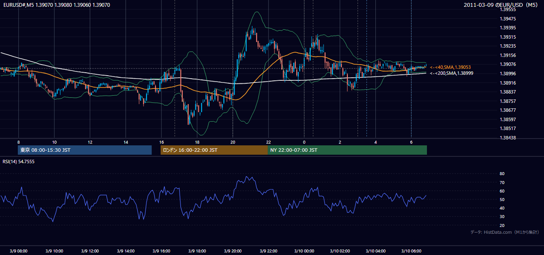Click price level 1.38916 on the axis
Screen dimensions: 544x255
coord(507,82)
